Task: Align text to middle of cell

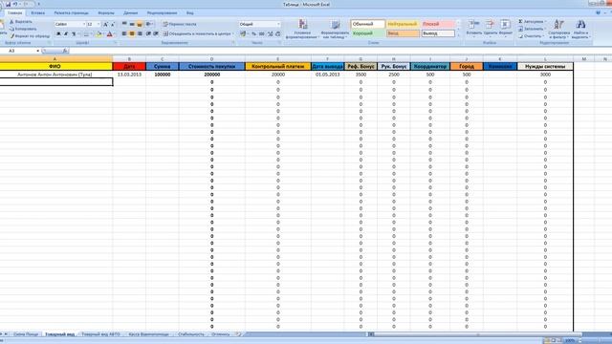Action: pyautogui.click(x=132, y=24)
